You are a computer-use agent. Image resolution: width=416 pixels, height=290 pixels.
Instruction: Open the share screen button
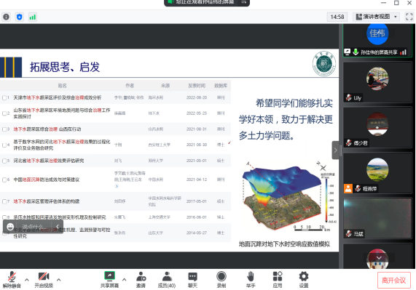coord(109,276)
